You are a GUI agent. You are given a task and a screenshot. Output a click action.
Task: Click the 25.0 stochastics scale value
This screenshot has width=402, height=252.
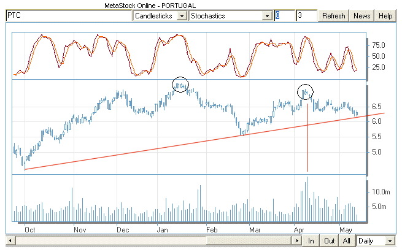379,67
